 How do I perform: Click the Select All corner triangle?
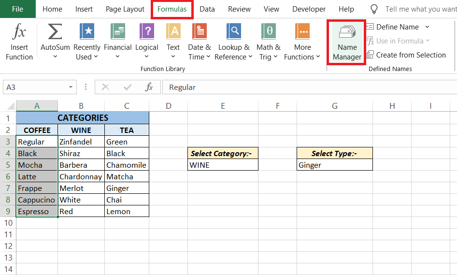click(x=10, y=105)
